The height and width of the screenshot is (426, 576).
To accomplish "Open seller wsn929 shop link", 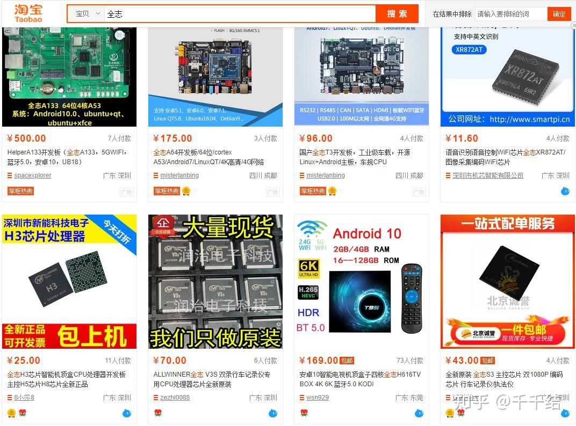I will (318, 398).
